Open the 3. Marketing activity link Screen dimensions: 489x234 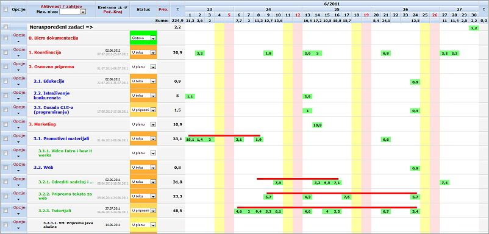[42, 124]
